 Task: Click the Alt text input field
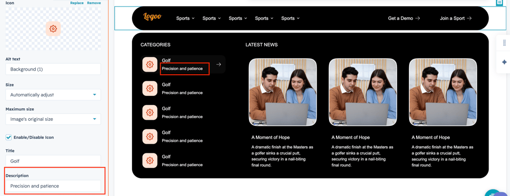[53, 70]
